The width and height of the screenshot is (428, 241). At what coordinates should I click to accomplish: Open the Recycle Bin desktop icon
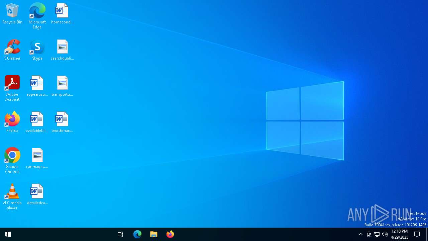point(12,14)
